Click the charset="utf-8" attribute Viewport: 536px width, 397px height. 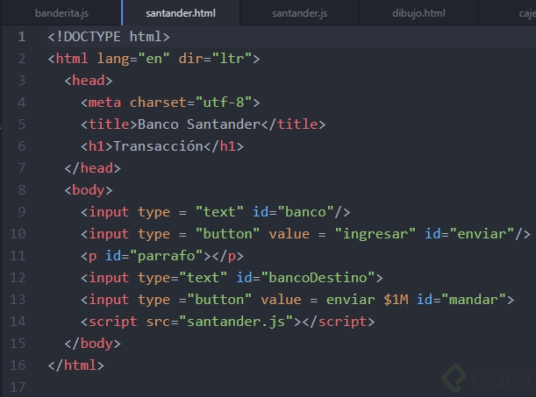coord(190,103)
